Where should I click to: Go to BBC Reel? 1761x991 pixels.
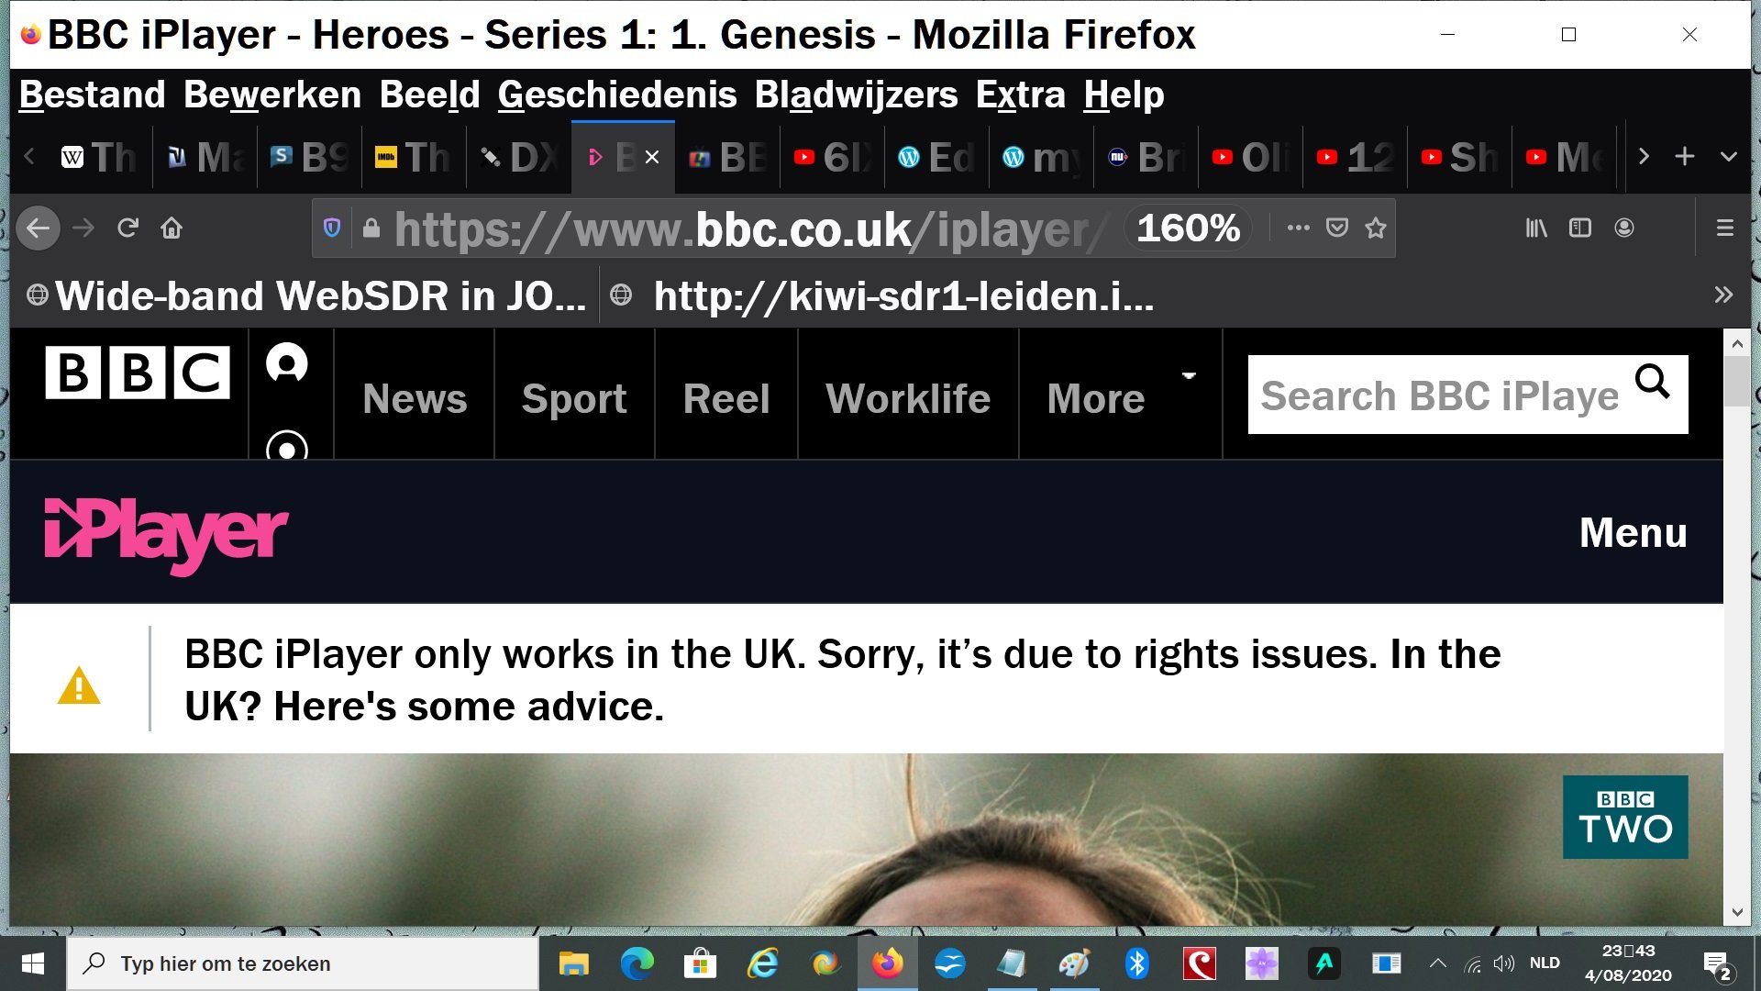(726, 398)
